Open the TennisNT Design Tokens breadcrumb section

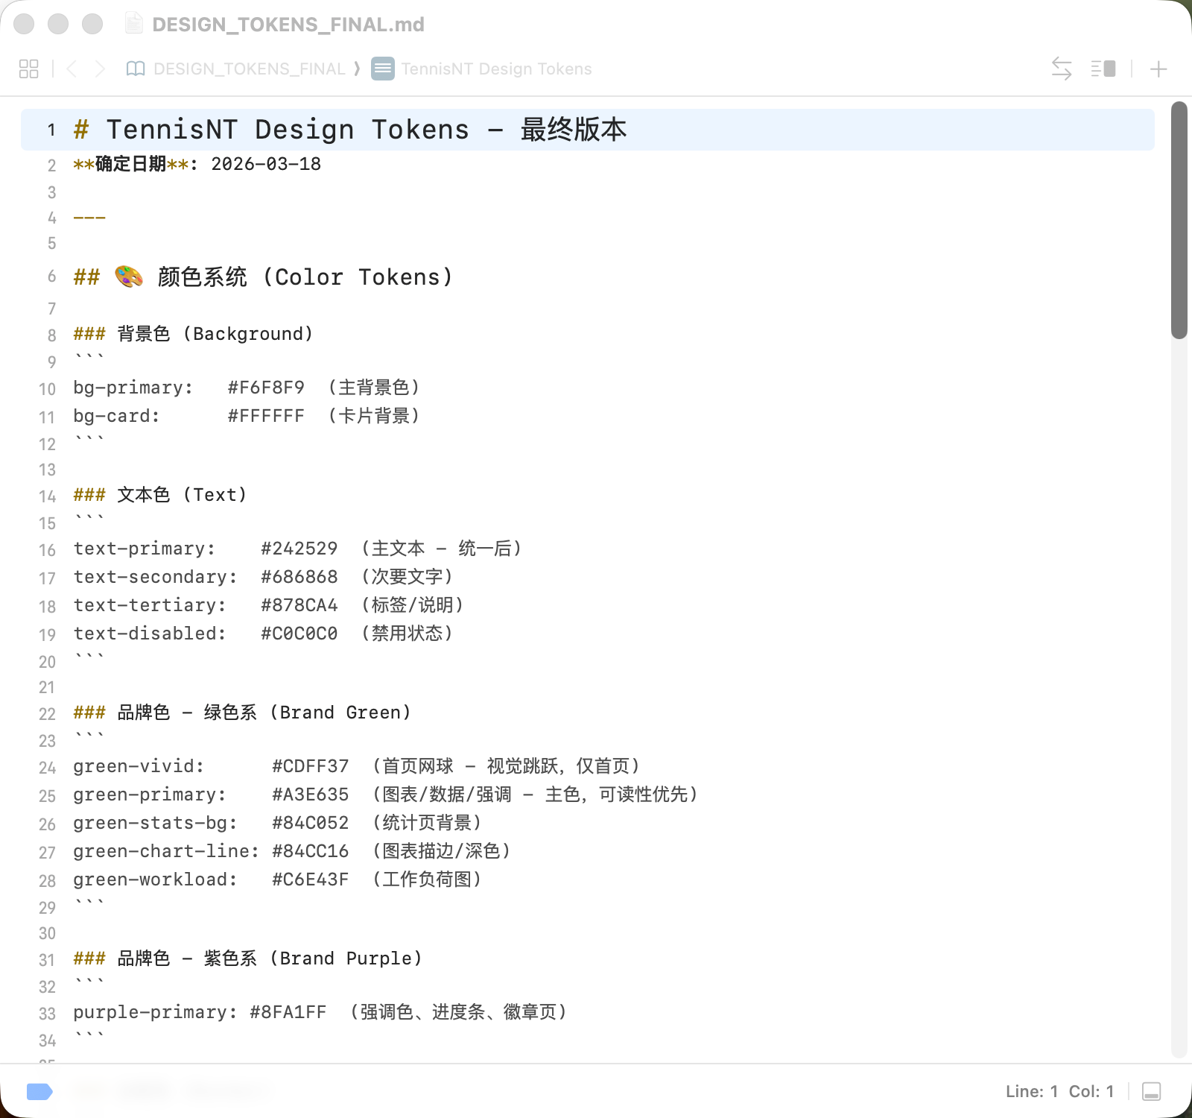496,69
